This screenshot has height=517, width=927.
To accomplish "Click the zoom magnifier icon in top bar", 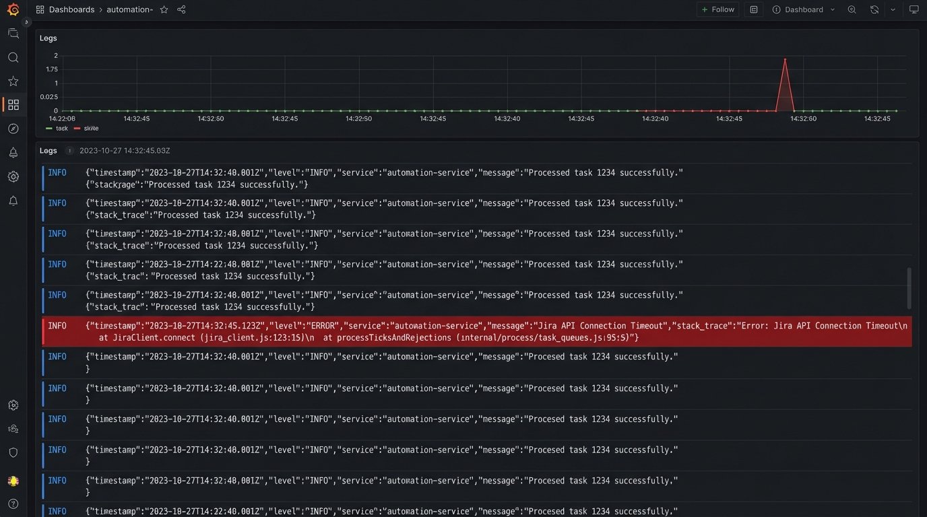I will [852, 9].
